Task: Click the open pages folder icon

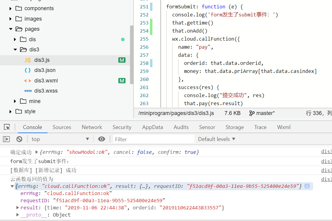Action: 19,29
